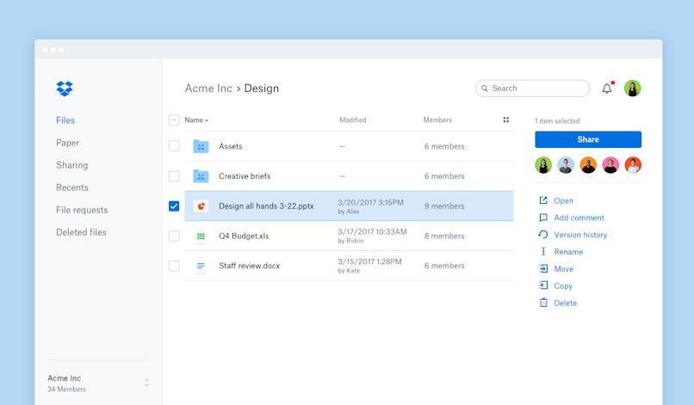Click the Modified column header
This screenshot has width=694, height=405.
[353, 120]
